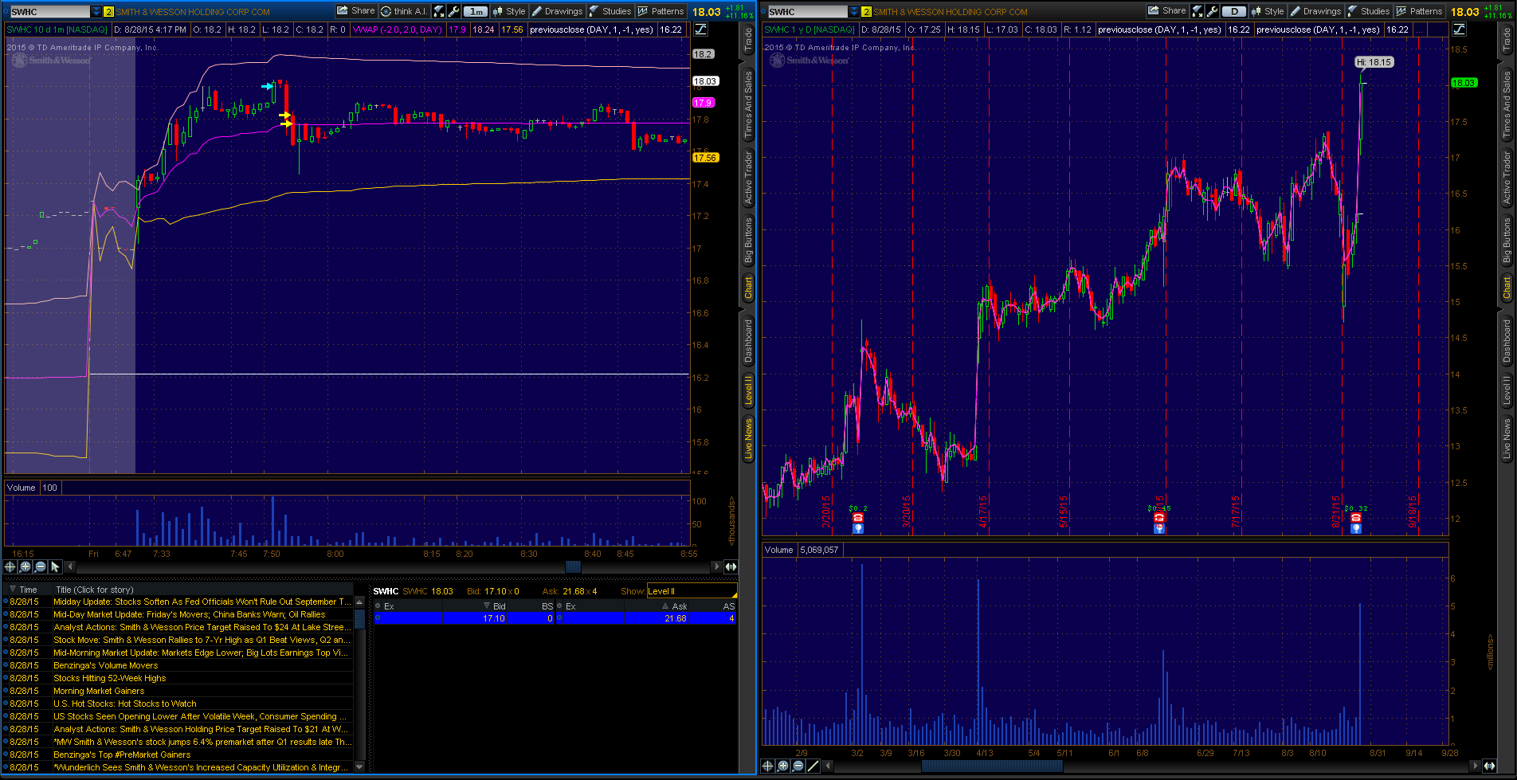This screenshot has height=780, width=1517.
Task: Click the left chart maximize-cell arrows icon
Action: click(439, 11)
